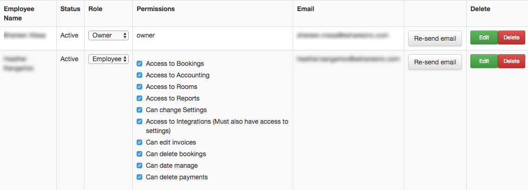
Task: Uncheck the Can delete payments checkbox
Action: pyautogui.click(x=139, y=177)
